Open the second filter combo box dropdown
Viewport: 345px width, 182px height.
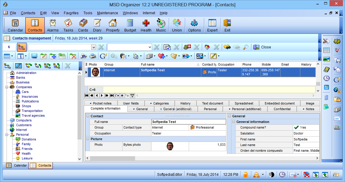click(x=150, y=47)
